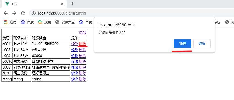234x100 pixels.
Task: Click 删除 for row c008
Action: [x=82, y=67]
